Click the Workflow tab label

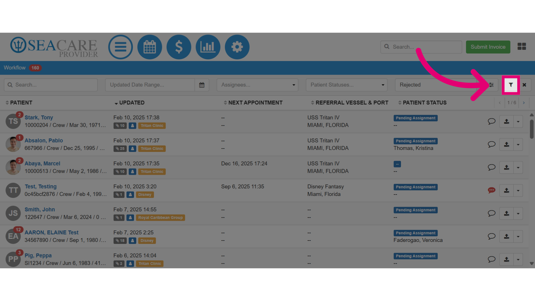[x=14, y=68]
